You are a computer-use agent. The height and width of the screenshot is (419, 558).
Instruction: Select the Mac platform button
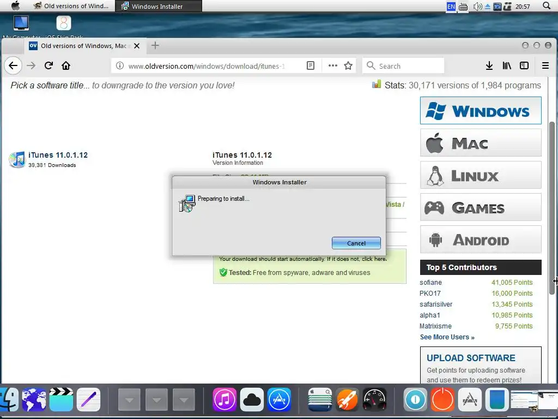click(481, 143)
